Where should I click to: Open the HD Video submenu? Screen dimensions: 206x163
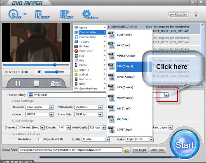pos(90,46)
